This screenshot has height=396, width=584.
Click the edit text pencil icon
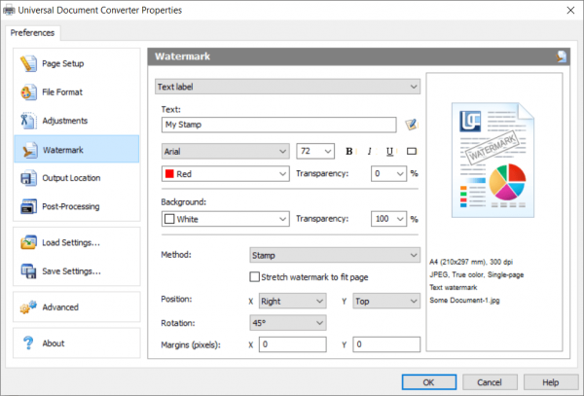411,125
